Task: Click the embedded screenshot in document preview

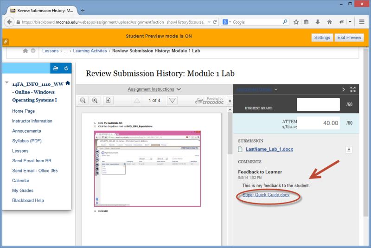Action: 147,169
